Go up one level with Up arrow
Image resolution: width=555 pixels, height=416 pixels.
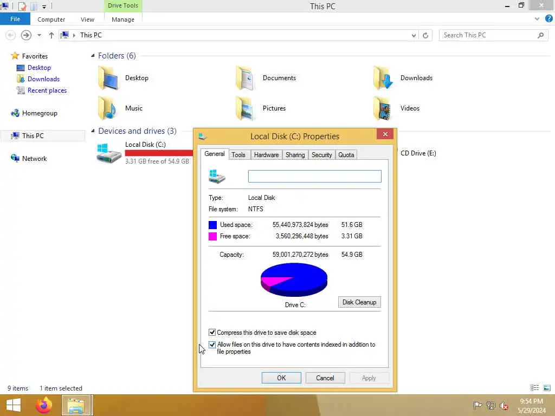point(51,35)
